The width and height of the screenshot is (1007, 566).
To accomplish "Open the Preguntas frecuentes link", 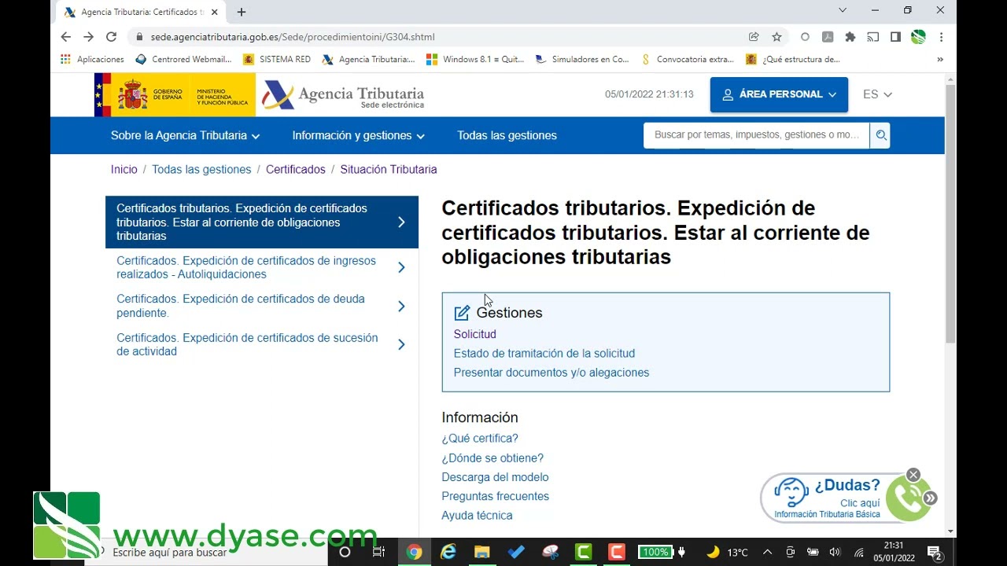I will click(496, 496).
